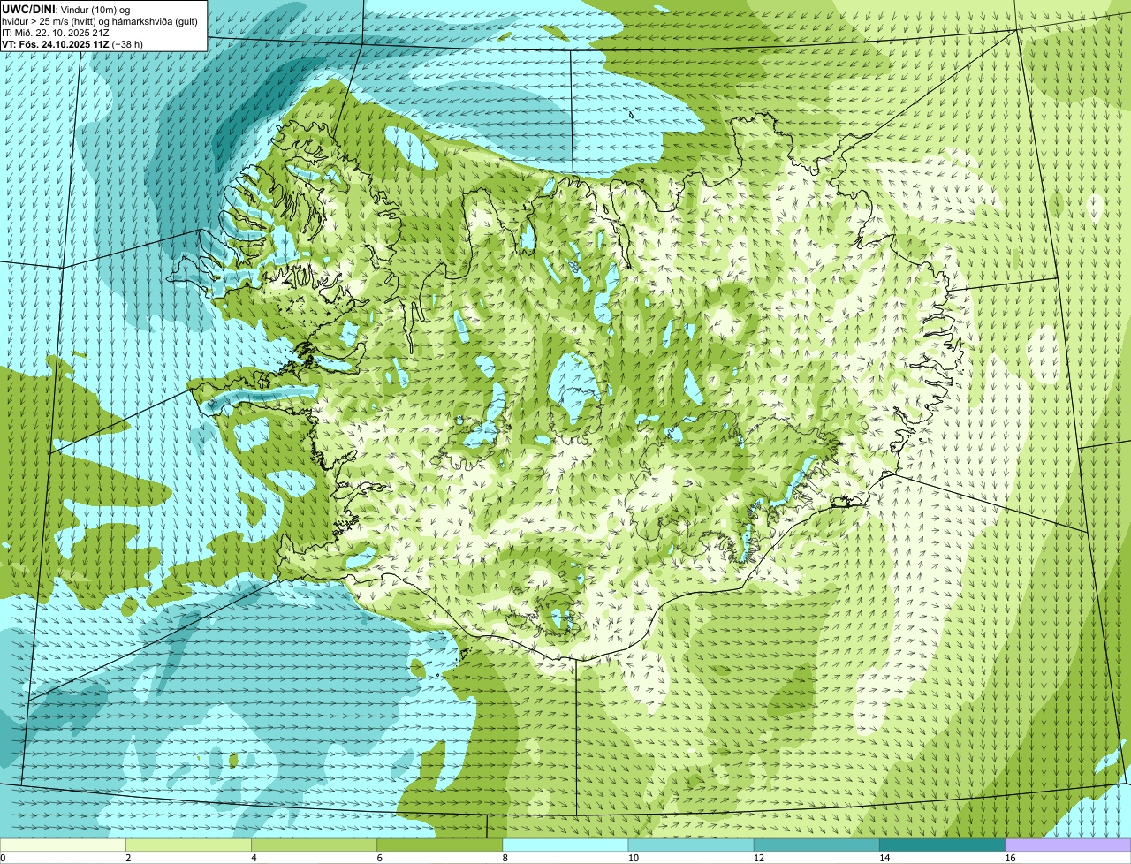Pick the medium teal 12–14 m/s legend swatch
The width and height of the screenshot is (1131, 864).
(816, 845)
